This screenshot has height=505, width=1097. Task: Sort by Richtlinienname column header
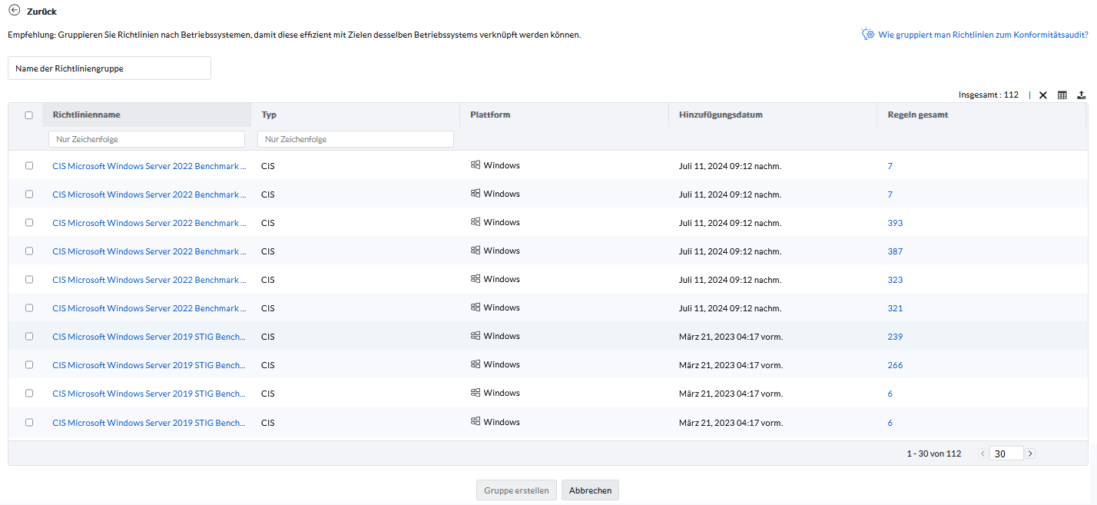click(x=86, y=115)
